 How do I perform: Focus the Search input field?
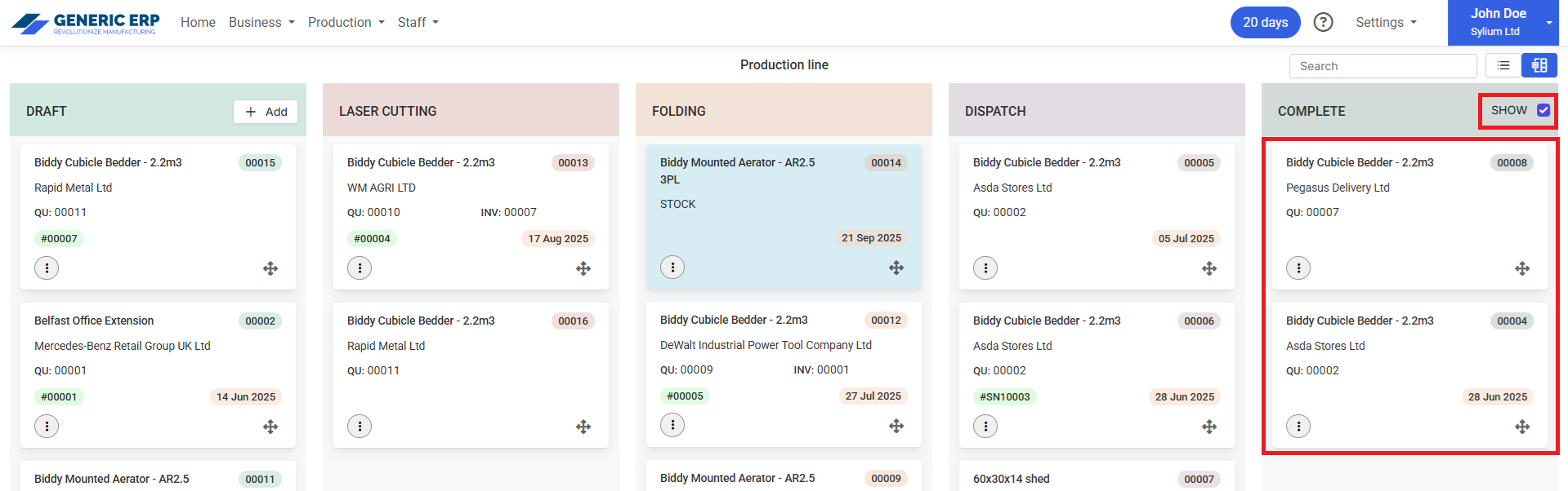[x=1383, y=66]
